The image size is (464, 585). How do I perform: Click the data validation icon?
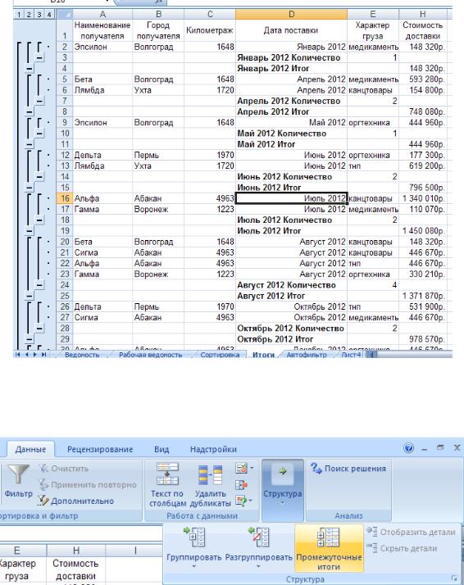click(x=242, y=468)
